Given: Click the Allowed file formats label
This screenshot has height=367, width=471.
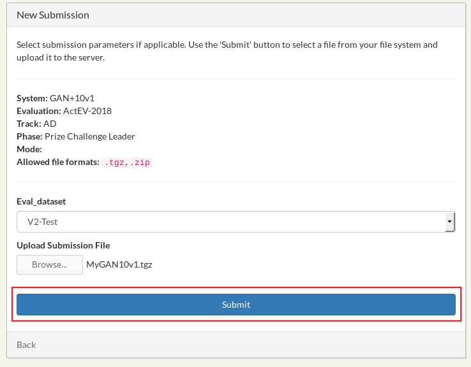Looking at the screenshot, I should click(x=57, y=162).
